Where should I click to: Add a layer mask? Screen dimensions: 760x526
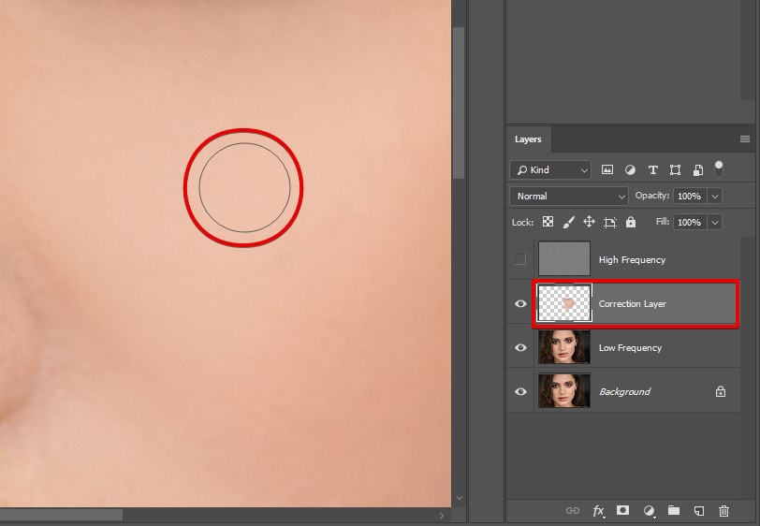pyautogui.click(x=622, y=511)
